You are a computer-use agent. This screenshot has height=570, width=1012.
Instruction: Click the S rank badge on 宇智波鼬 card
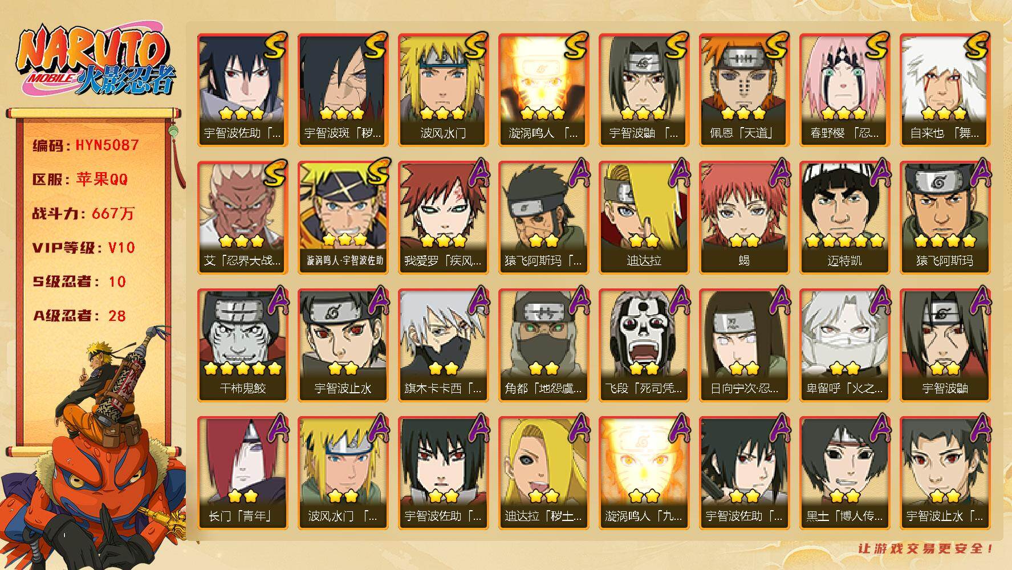(676, 47)
